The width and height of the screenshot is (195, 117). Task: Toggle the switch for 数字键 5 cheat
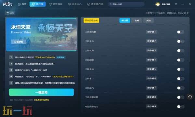[x=181, y=69]
